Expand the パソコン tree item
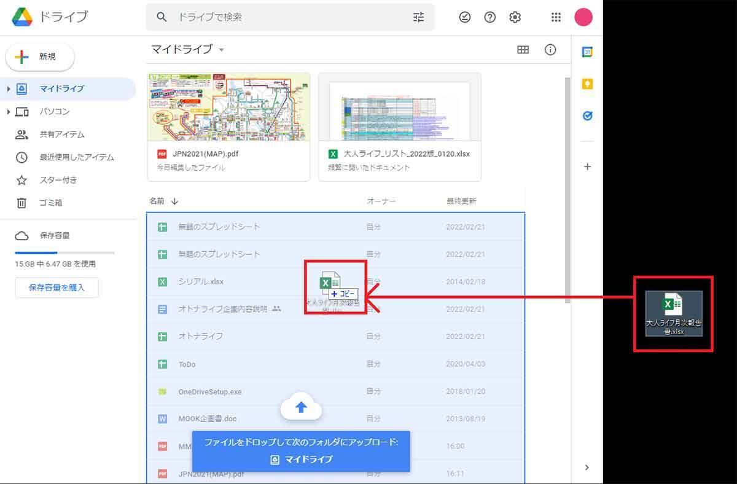This screenshot has width=737, height=484. coord(8,112)
